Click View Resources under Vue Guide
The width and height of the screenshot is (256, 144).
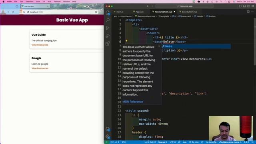[x=40, y=45]
